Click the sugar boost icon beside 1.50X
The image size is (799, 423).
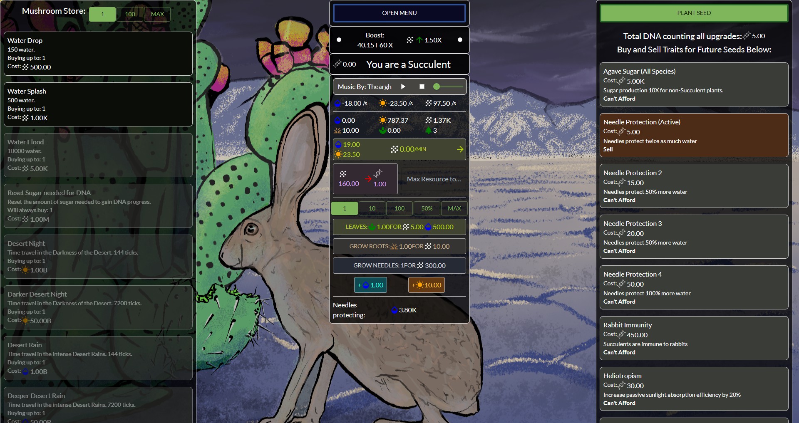click(410, 40)
